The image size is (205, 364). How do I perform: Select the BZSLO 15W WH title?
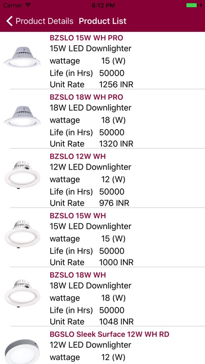point(77,215)
